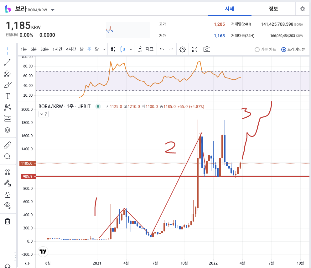This screenshot has width=311, height=268.
Task: Switch to the 주 weekly interval
Action: tap(89, 49)
